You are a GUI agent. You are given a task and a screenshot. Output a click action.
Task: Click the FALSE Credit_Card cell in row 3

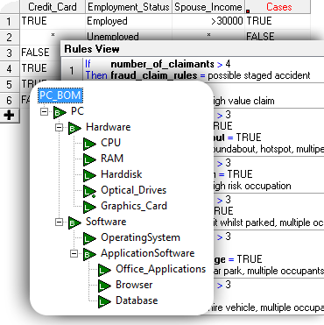35,53
